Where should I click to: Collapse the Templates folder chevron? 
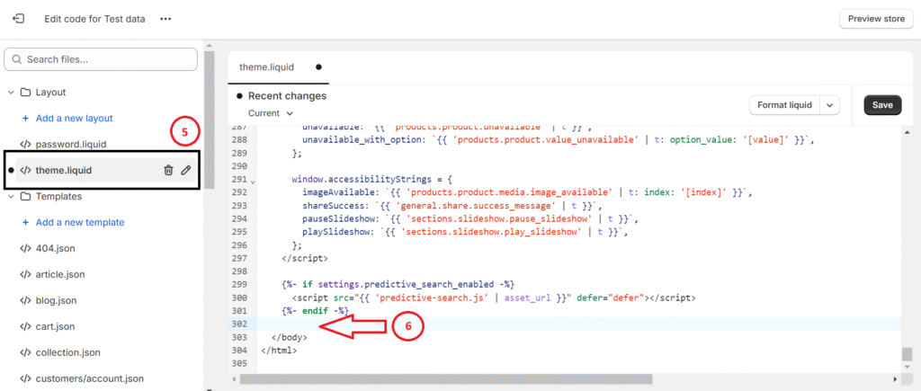11,196
